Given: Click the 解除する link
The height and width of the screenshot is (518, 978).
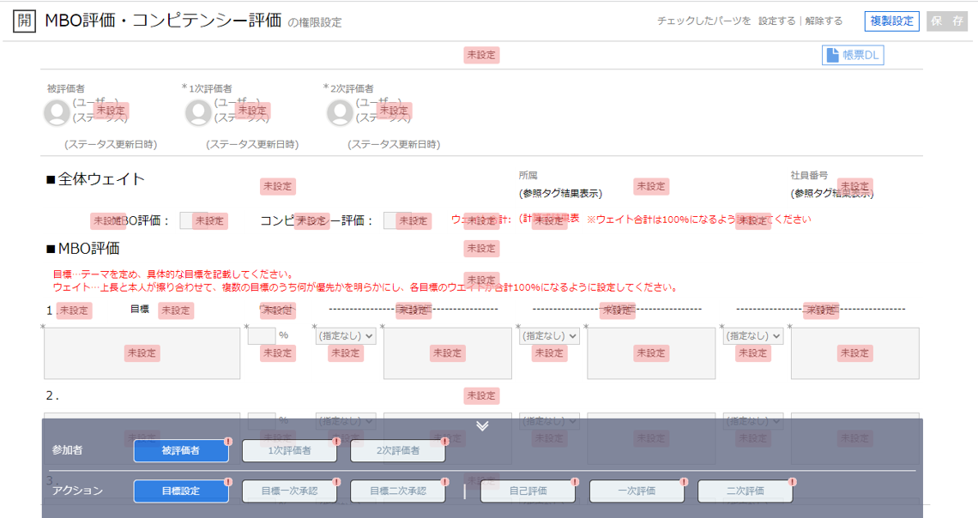Looking at the screenshot, I should (824, 21).
